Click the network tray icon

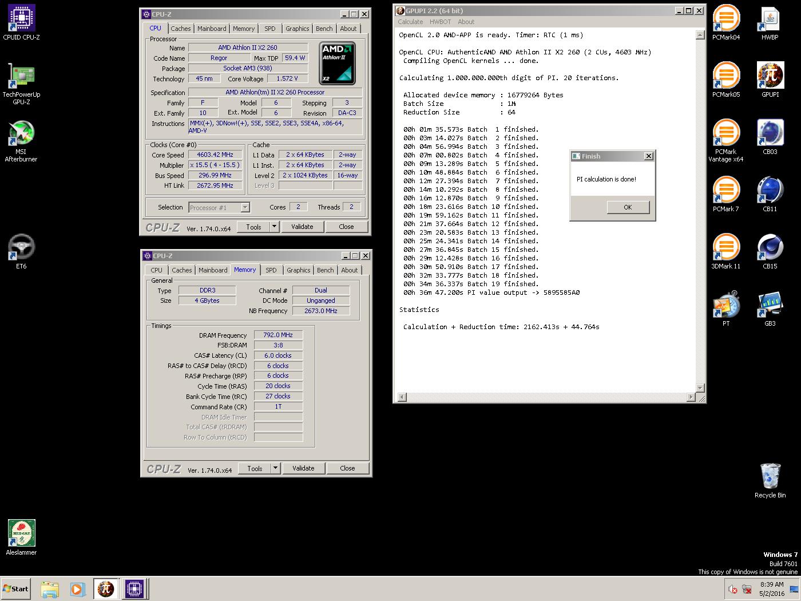747,589
